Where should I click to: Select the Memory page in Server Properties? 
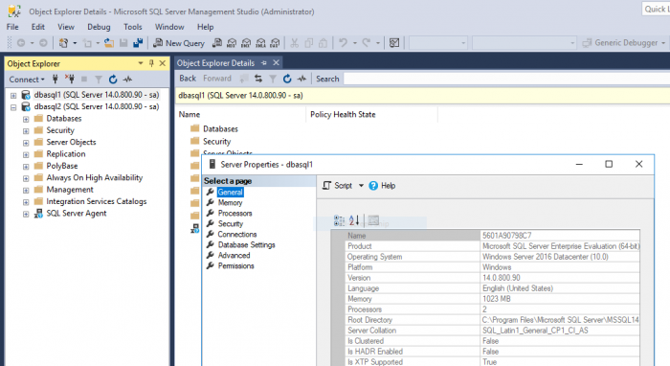click(230, 203)
